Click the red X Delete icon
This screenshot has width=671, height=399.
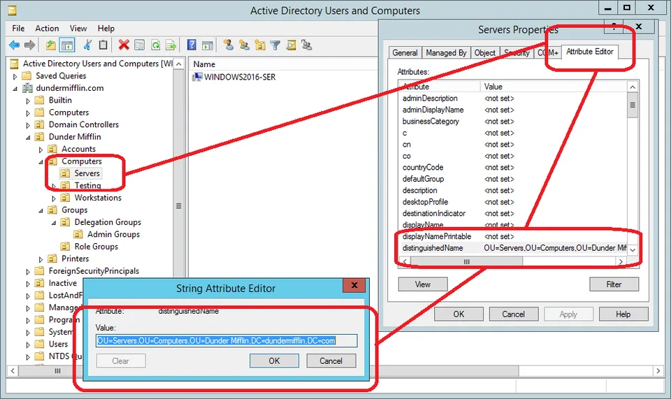click(x=124, y=45)
